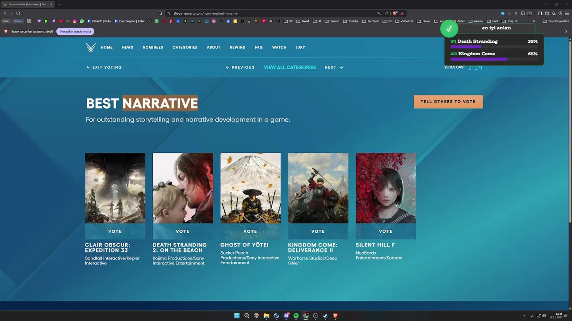Image resolution: width=572 pixels, height=321 pixels.
Task: Click the Silent Hill f cover thumbnail
Action: [x=386, y=188]
